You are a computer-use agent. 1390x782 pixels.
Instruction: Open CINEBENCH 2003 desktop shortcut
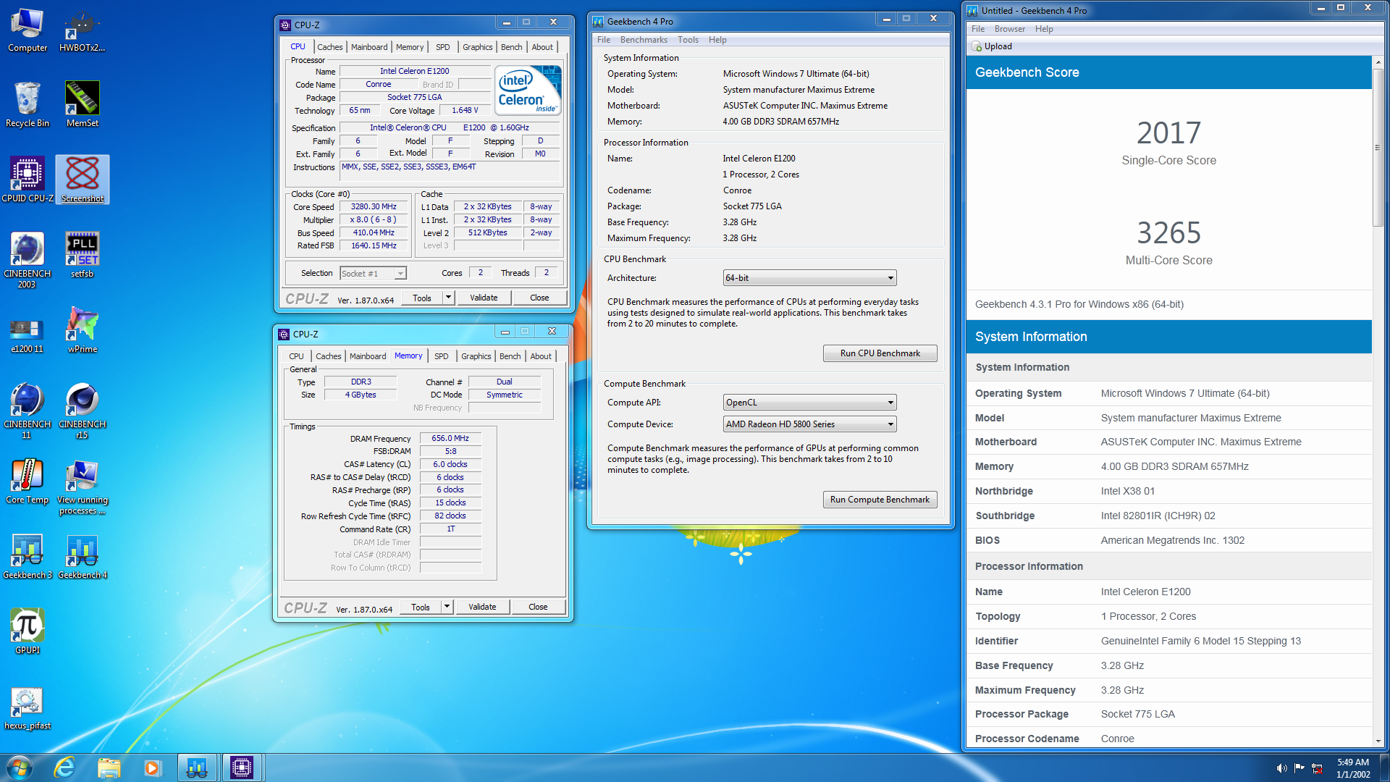(x=28, y=260)
